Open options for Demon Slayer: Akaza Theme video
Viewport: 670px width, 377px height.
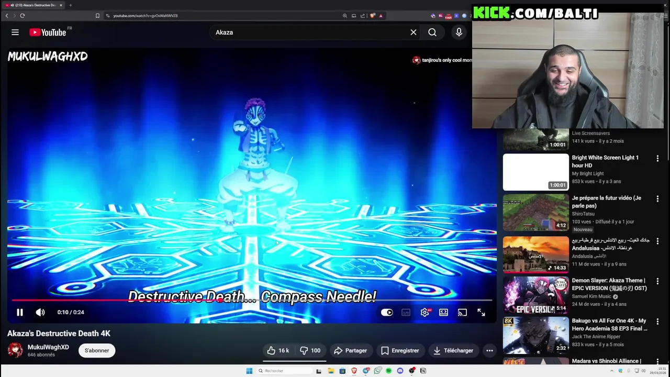click(x=657, y=281)
